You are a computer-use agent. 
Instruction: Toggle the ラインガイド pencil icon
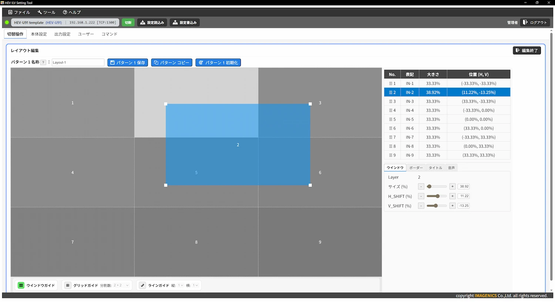point(142,285)
